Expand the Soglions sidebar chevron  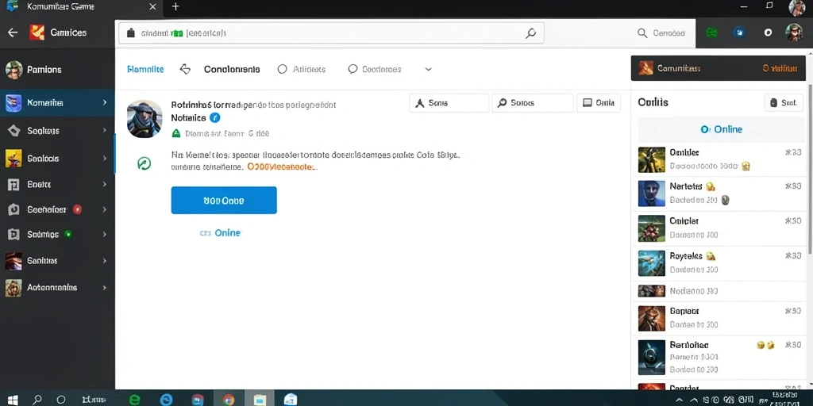point(105,131)
